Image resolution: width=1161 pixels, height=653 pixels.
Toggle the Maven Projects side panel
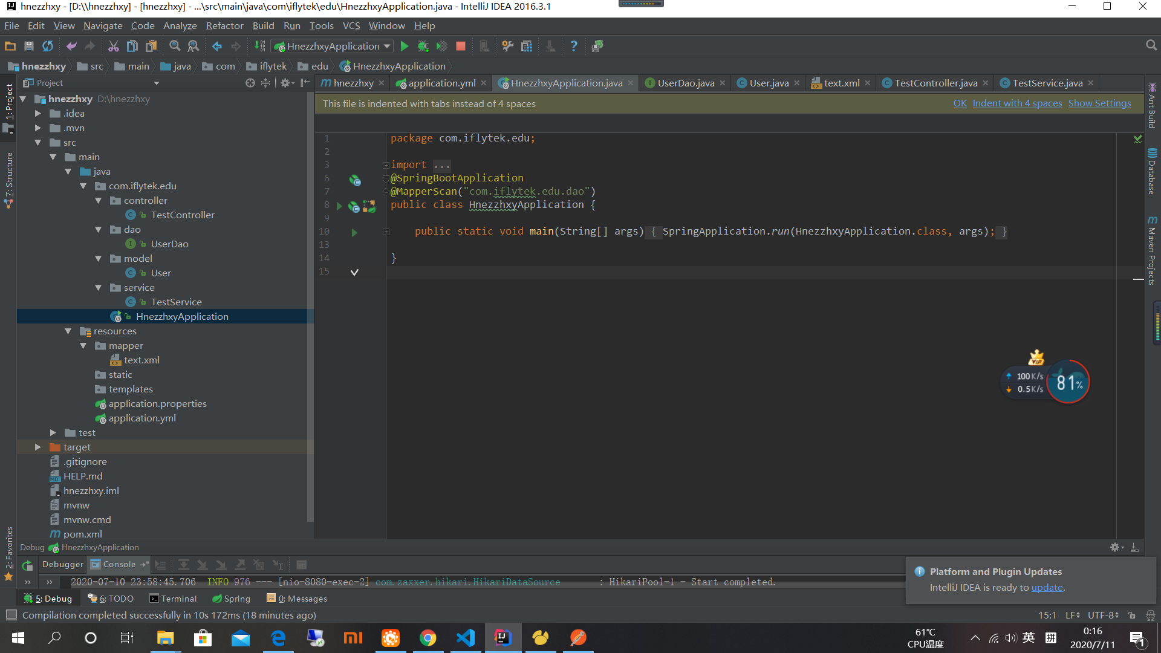(1152, 249)
